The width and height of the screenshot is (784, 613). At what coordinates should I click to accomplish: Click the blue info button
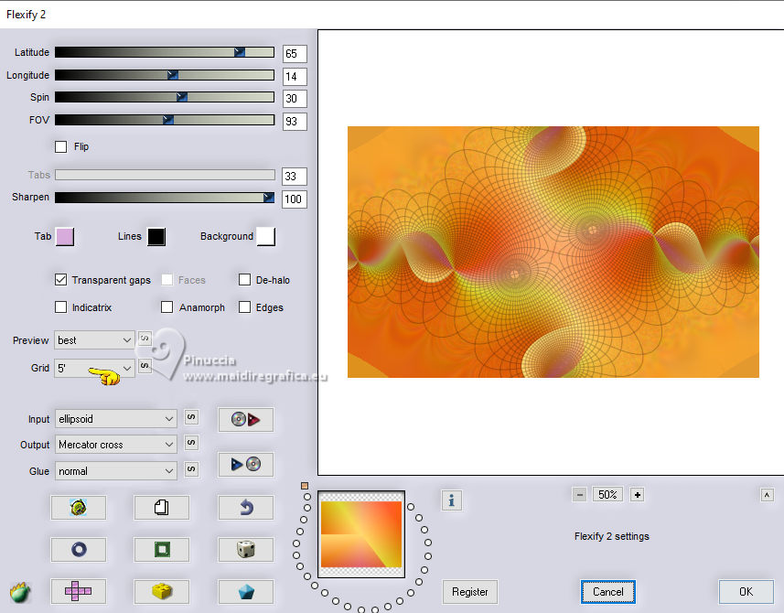tap(452, 500)
